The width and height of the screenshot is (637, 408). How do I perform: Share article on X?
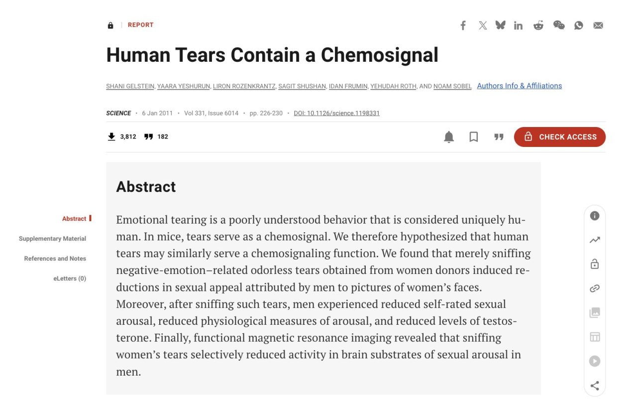pyautogui.click(x=483, y=25)
